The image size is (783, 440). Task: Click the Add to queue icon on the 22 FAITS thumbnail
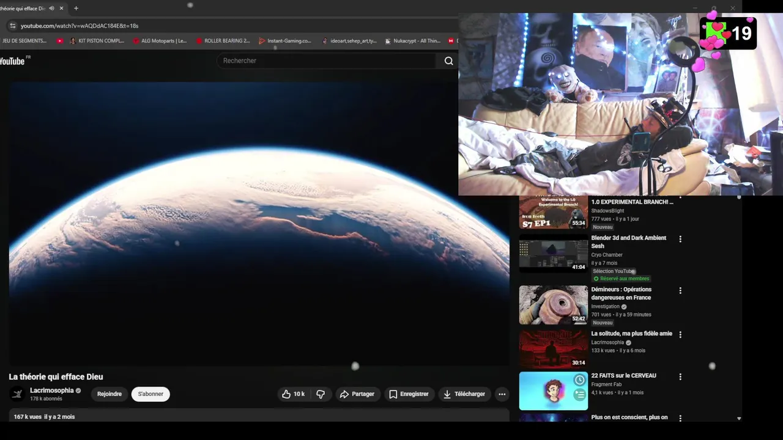[579, 395]
